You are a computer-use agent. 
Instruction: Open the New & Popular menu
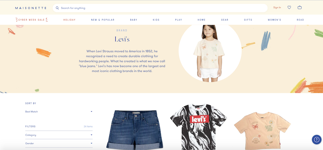point(103,20)
